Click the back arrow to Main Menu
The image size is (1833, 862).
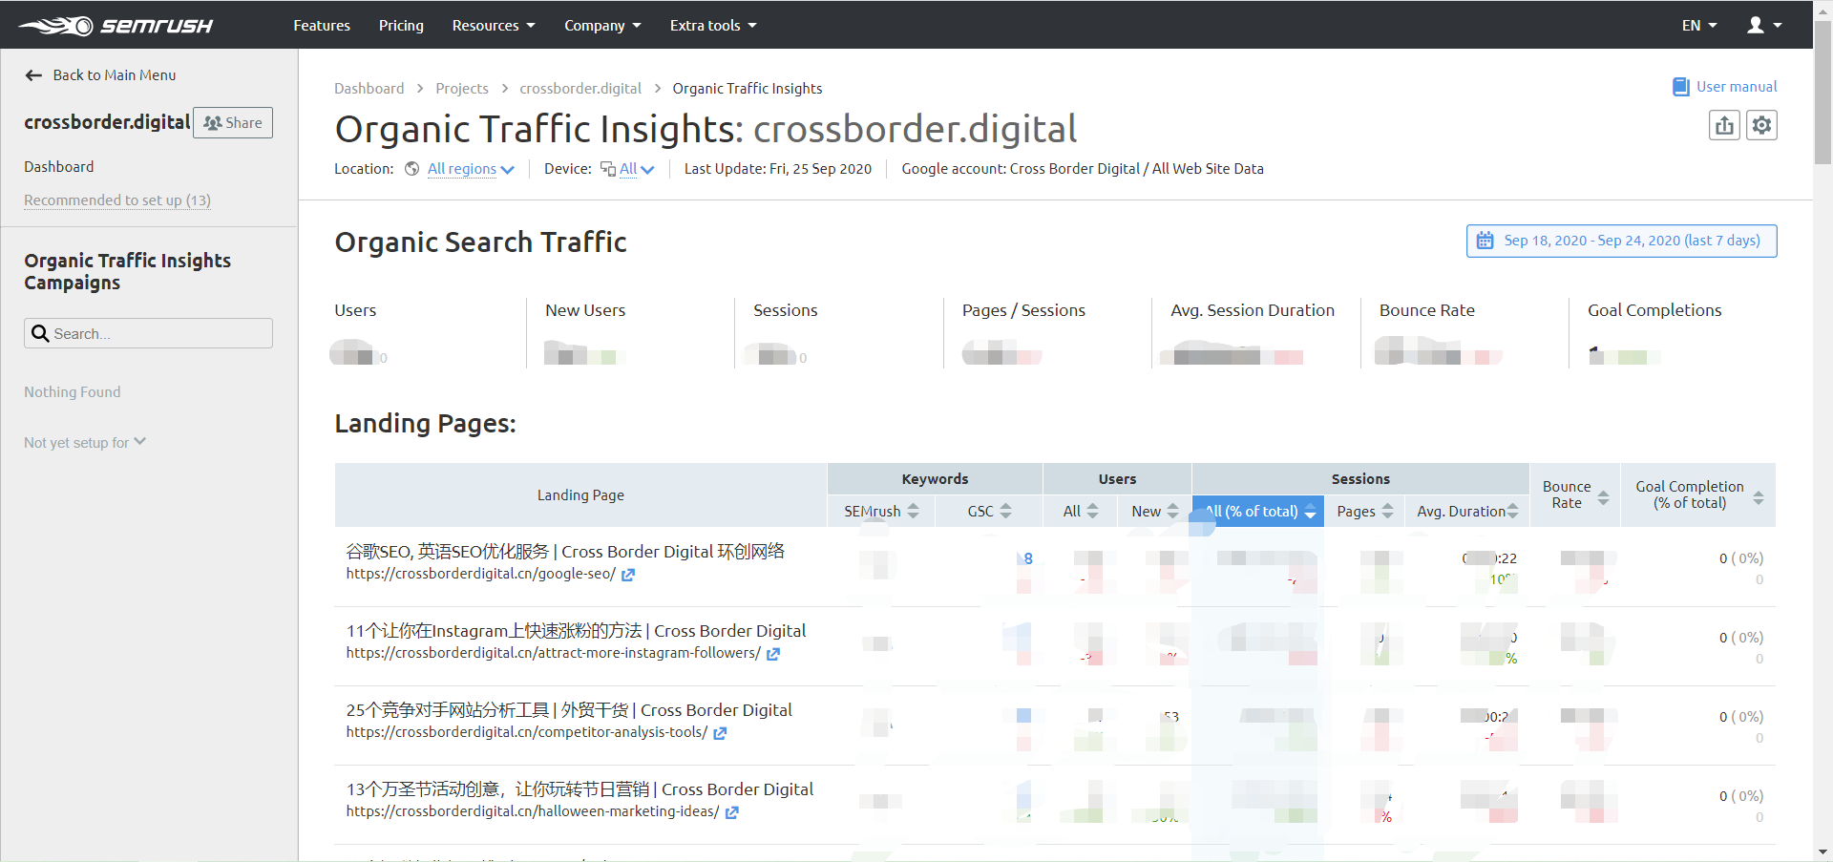click(34, 75)
